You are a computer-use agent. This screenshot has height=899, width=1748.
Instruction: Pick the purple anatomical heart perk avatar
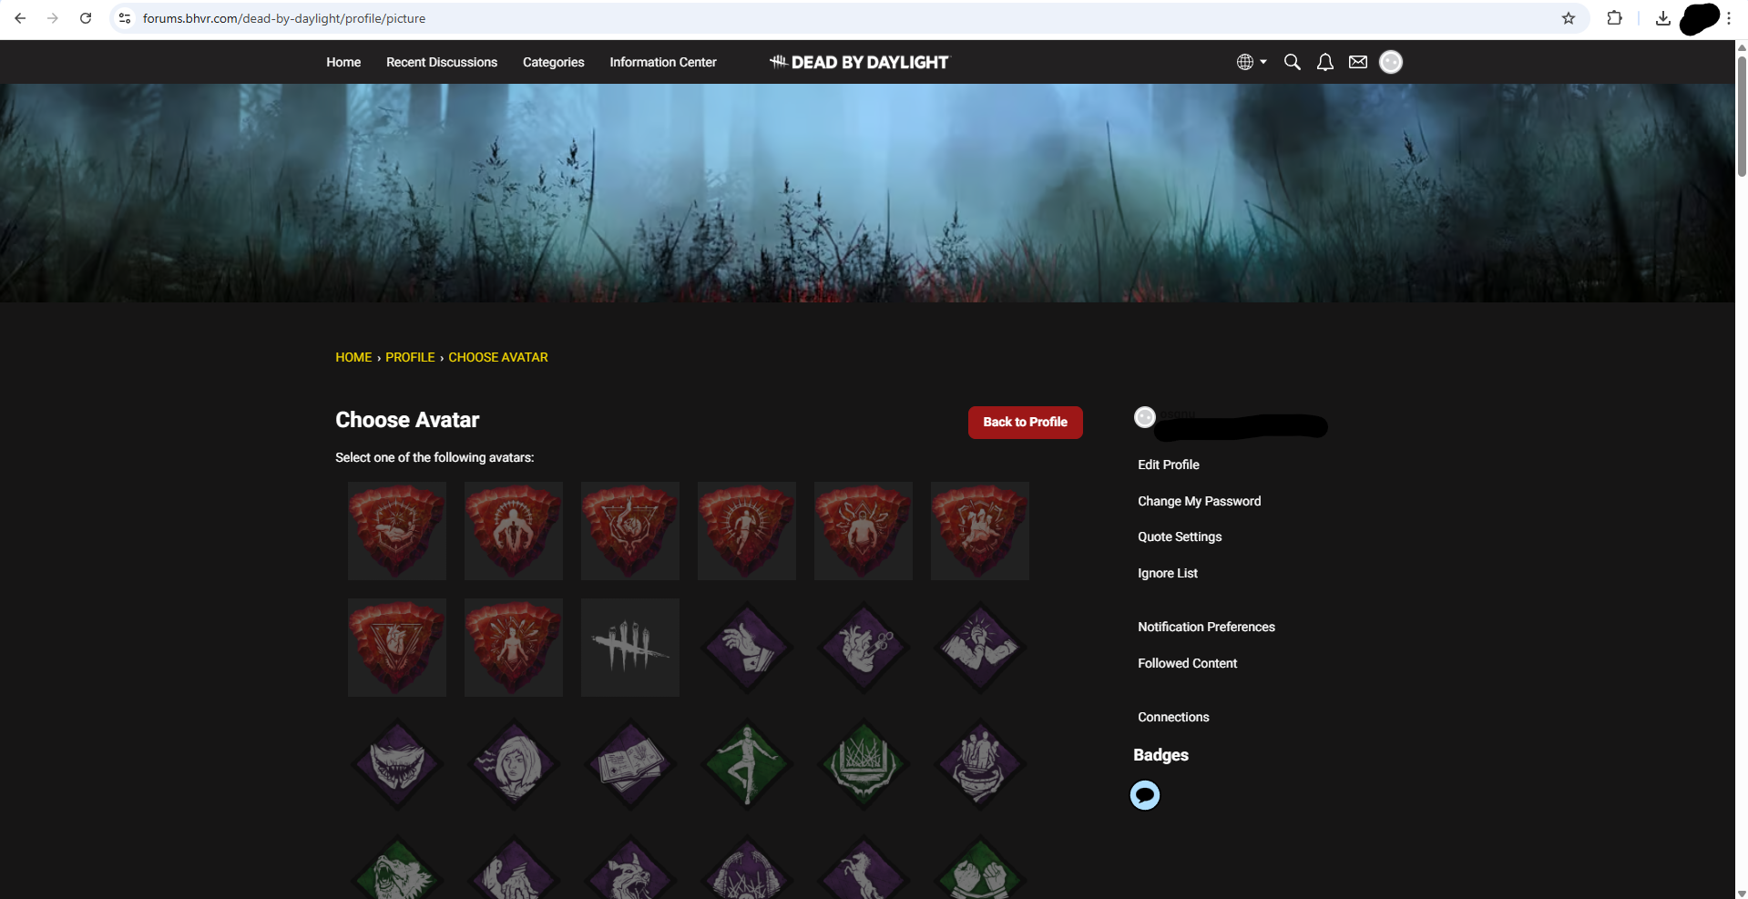tap(864, 648)
